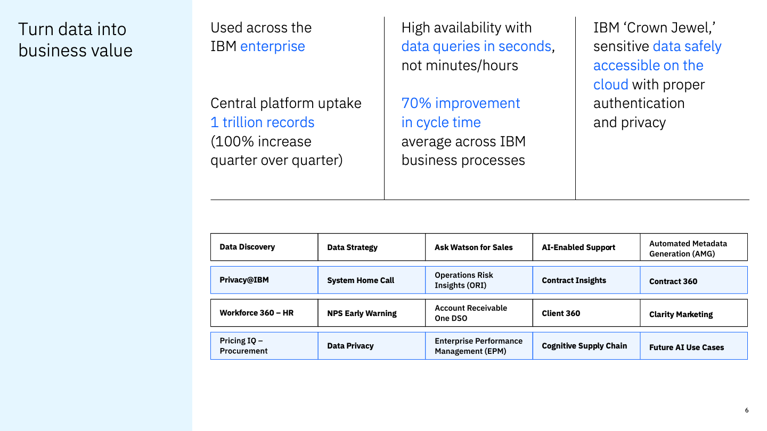Click 'Enterprise Performance Management (EPM)' cell

click(479, 346)
